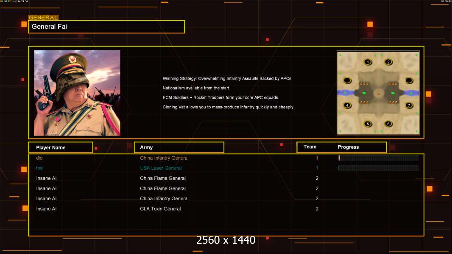The width and height of the screenshot is (452, 254).
Task: Click China Infantry General in dio's row
Action: point(164,158)
